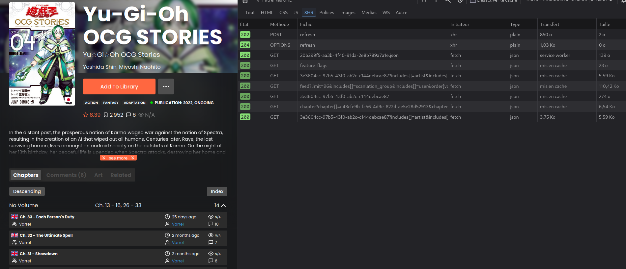626x269 pixels.
Task: Open chapter Ch. 32 - The Ultimate Spell
Action: tap(46, 235)
